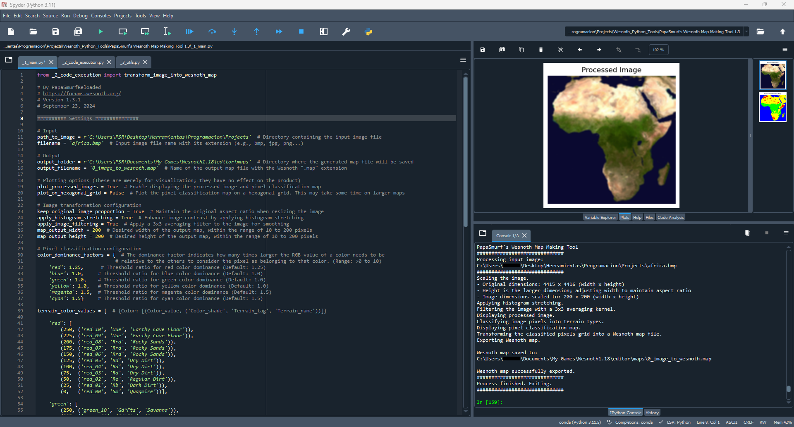Switch to _2_code_execution.py tab
The height and width of the screenshot is (427, 794).
pyautogui.click(x=83, y=62)
